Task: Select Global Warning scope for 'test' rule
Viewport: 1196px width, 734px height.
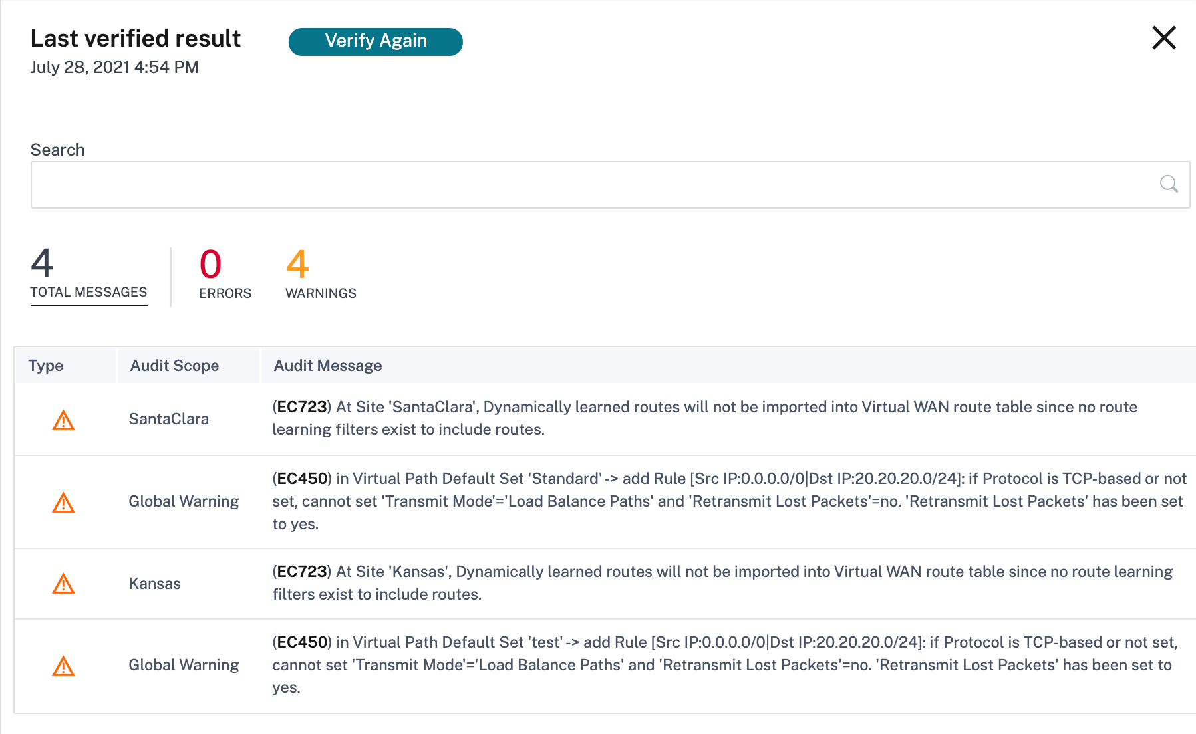Action: (x=184, y=665)
